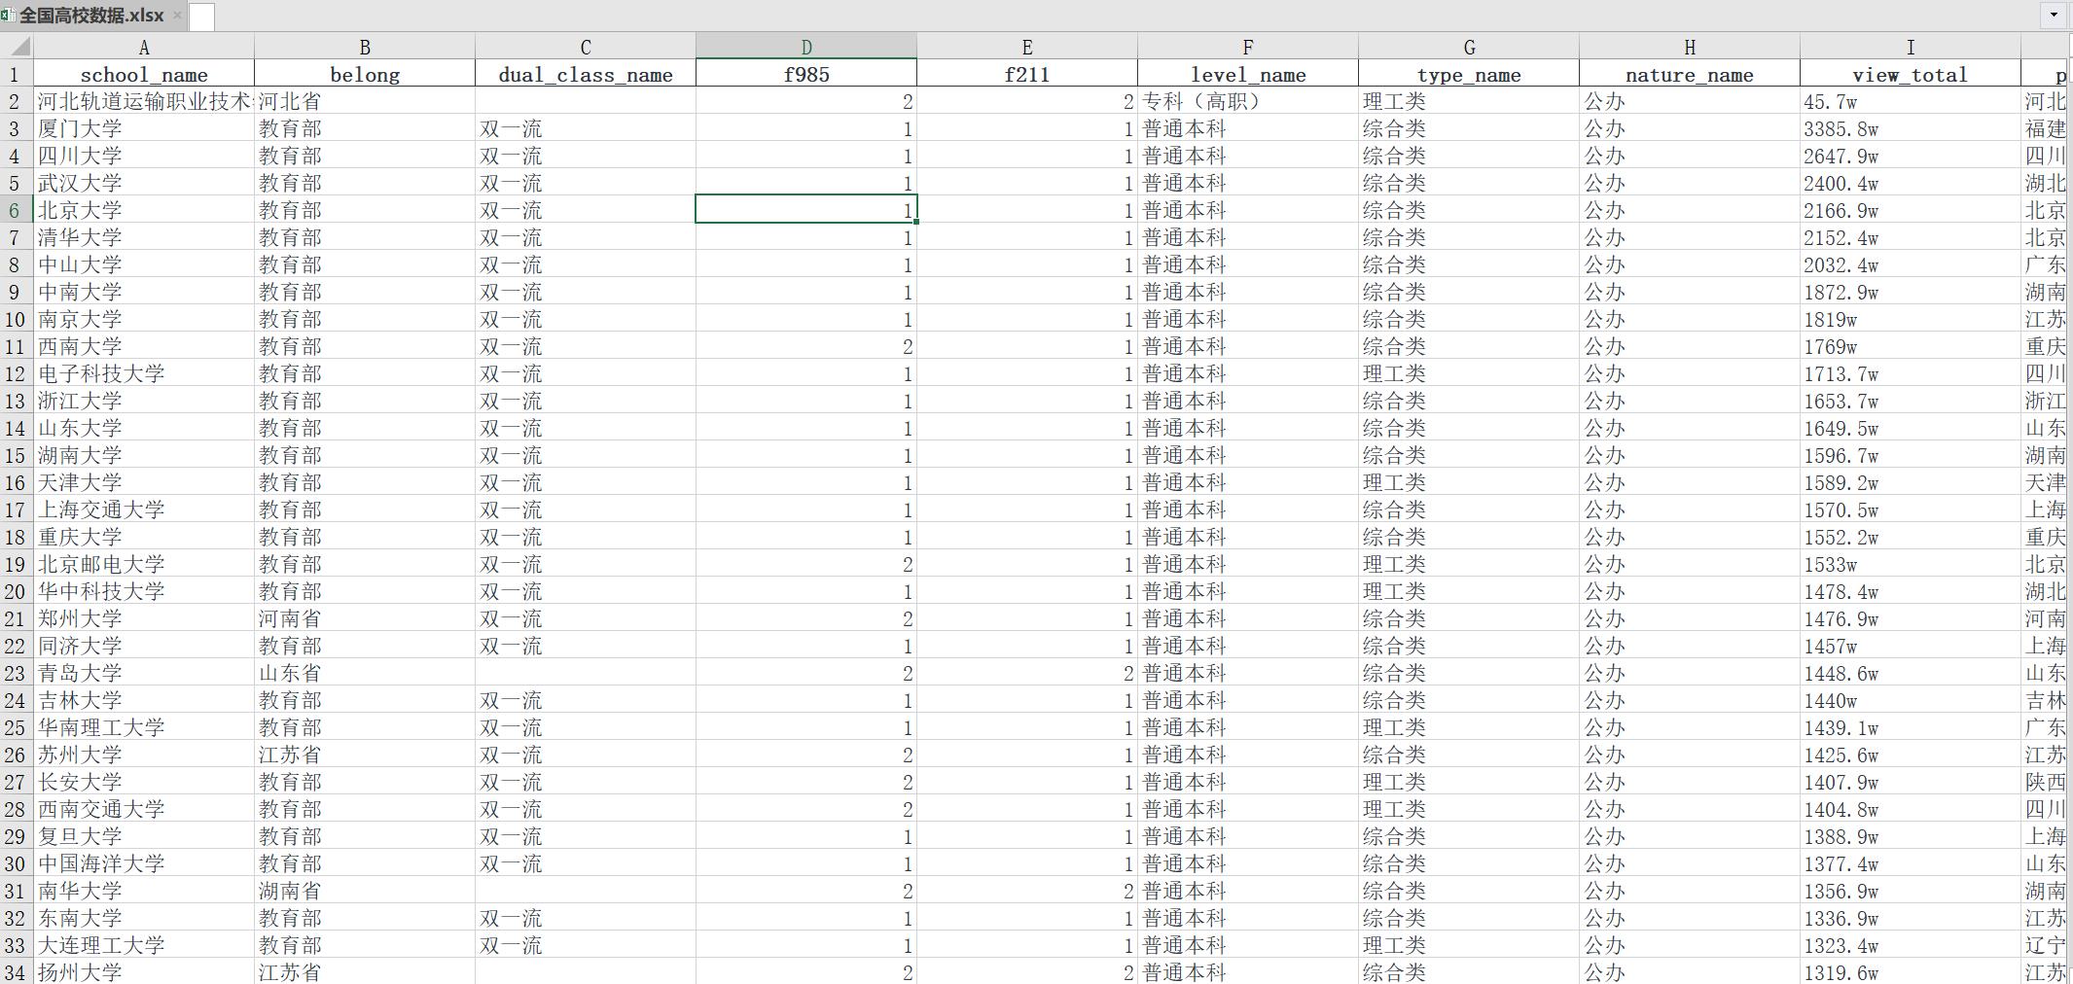Click the type_name header cell
This screenshot has width=2073, height=984.
[x=1469, y=74]
